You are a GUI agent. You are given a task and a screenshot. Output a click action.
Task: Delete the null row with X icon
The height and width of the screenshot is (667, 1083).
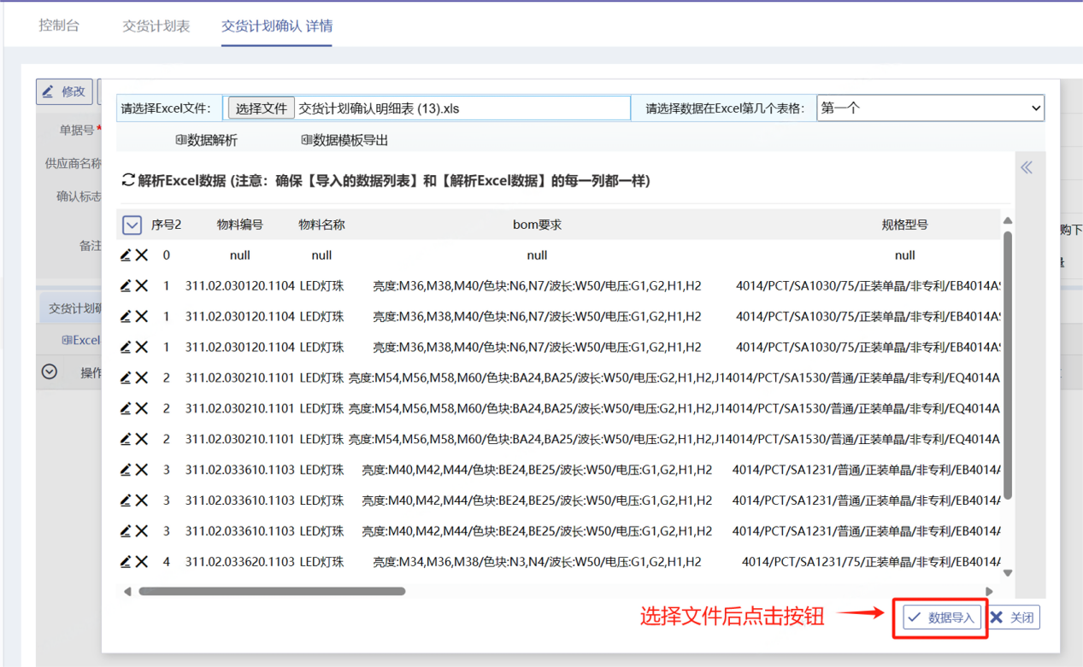click(x=142, y=255)
